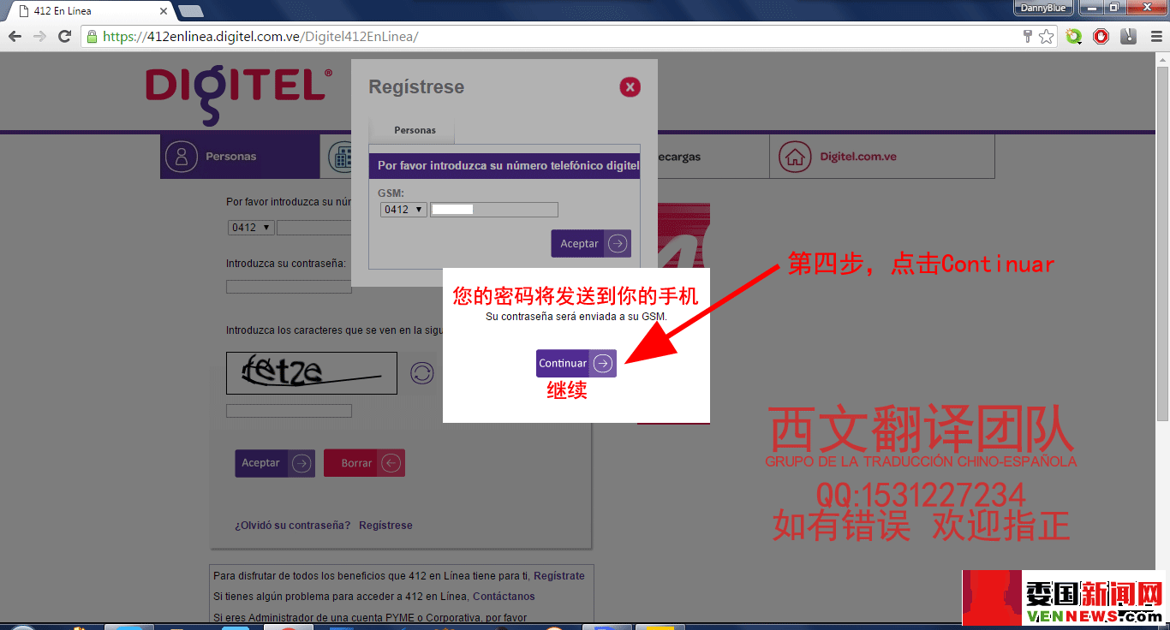Open a new browser tab
This screenshot has width=1170, height=630.
(190, 11)
